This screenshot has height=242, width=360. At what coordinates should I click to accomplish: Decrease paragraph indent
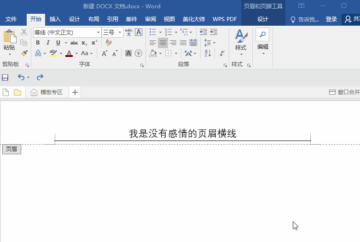click(203, 32)
